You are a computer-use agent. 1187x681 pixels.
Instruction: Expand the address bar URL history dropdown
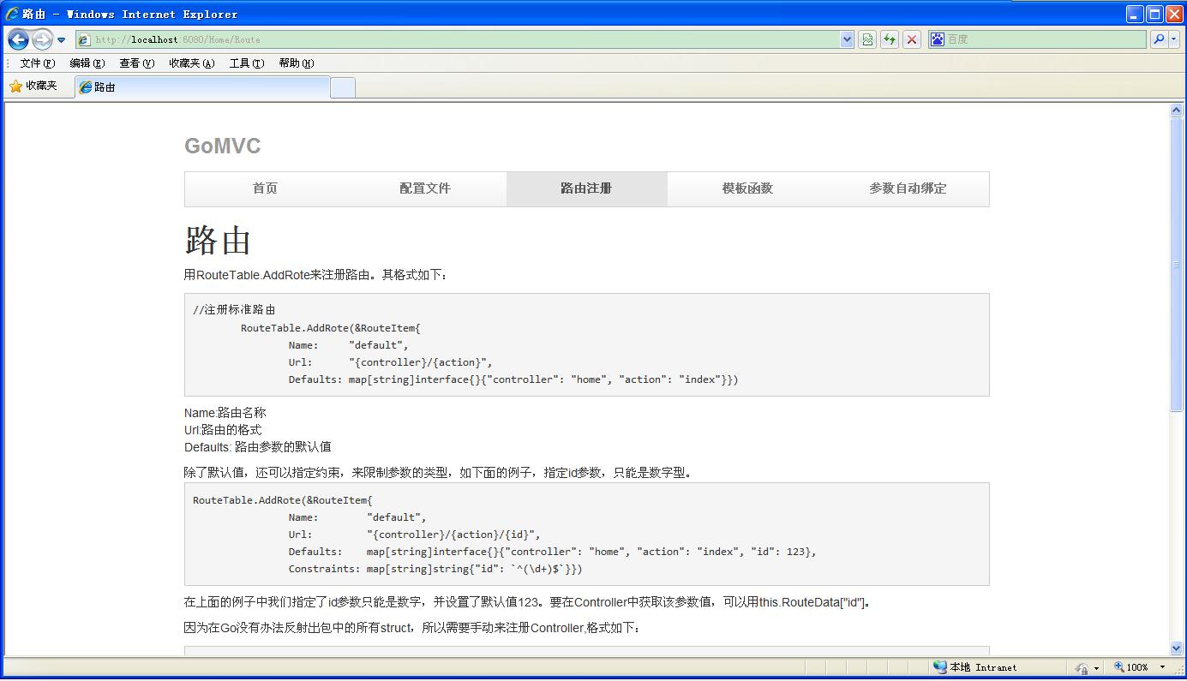(847, 39)
